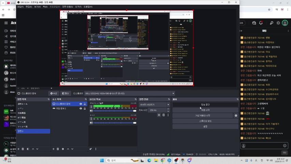Click the add scene transition plus icon
Viewport: 291px width, 164px height.
(159, 115)
